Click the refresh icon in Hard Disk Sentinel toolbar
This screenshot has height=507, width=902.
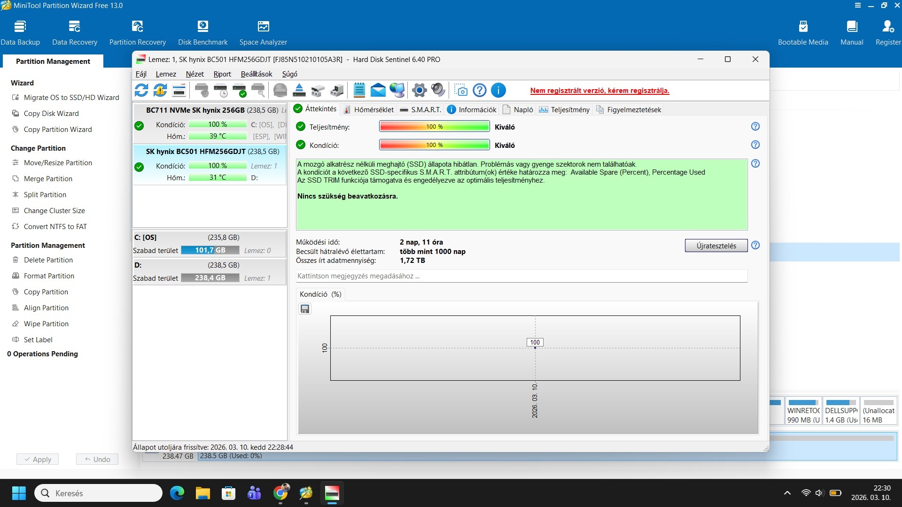click(x=141, y=90)
